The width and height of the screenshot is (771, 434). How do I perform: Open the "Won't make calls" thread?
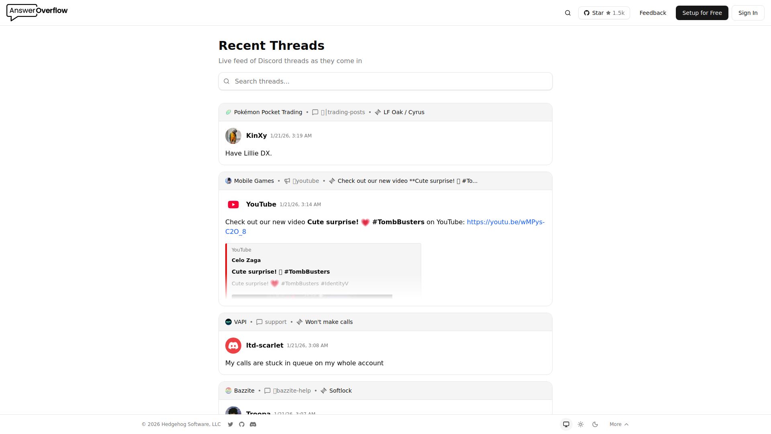click(328, 322)
